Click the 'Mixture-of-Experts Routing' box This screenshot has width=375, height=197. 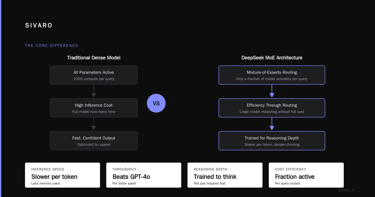tap(272, 75)
